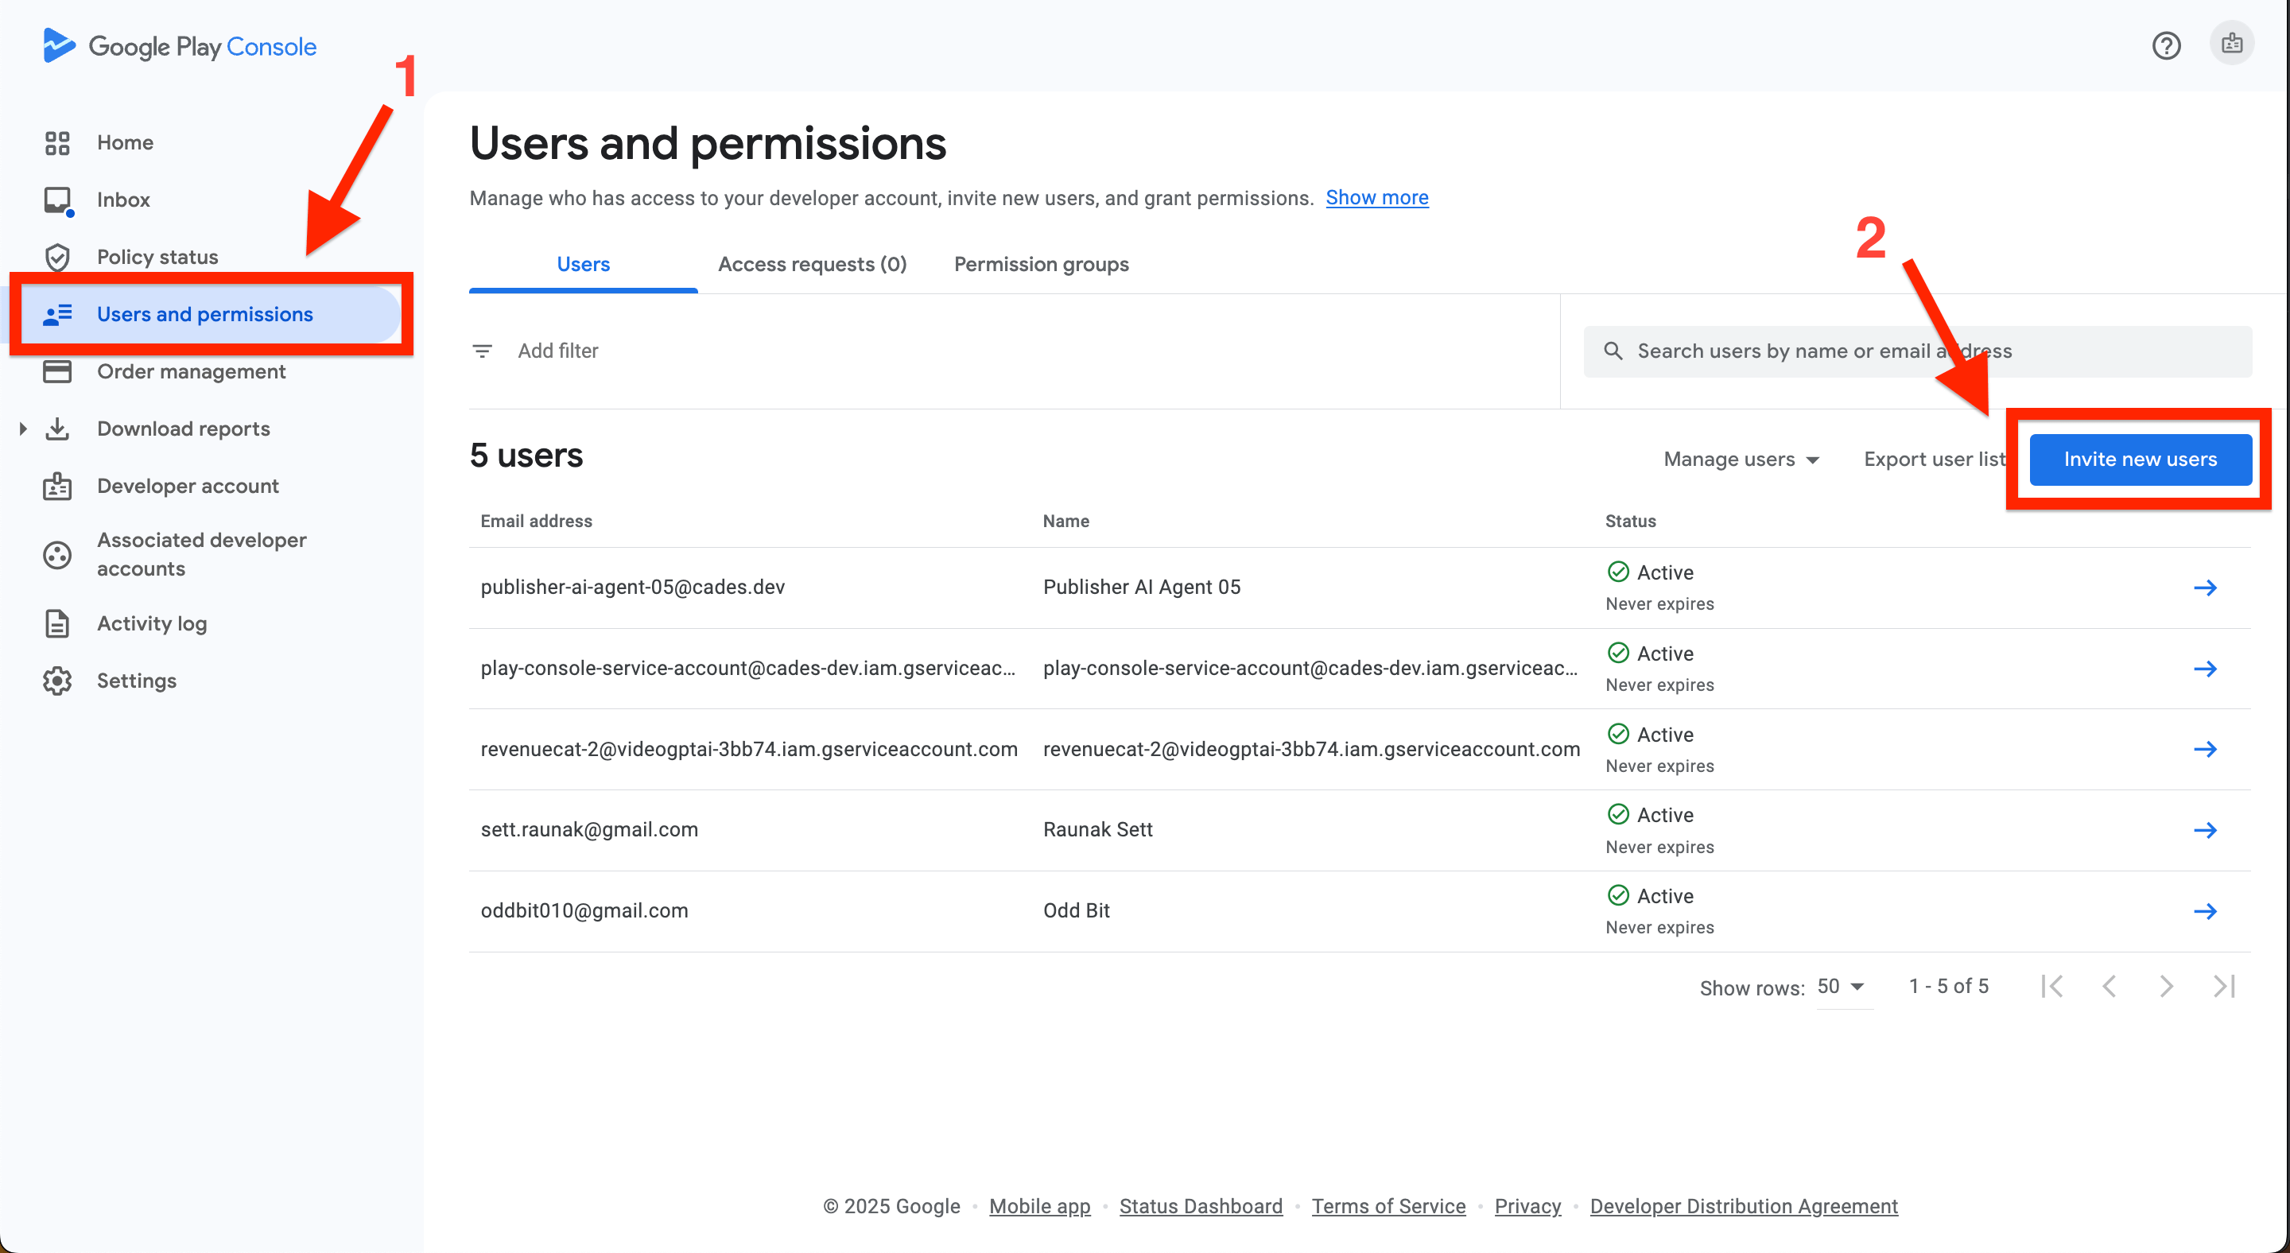Open Download reports in the sidebar
Screen dimensions: 2290x1253
pyautogui.click(x=183, y=429)
